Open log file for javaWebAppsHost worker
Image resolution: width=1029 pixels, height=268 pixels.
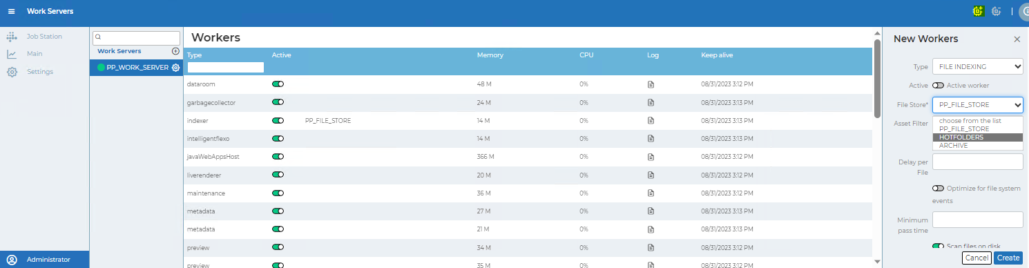651,157
